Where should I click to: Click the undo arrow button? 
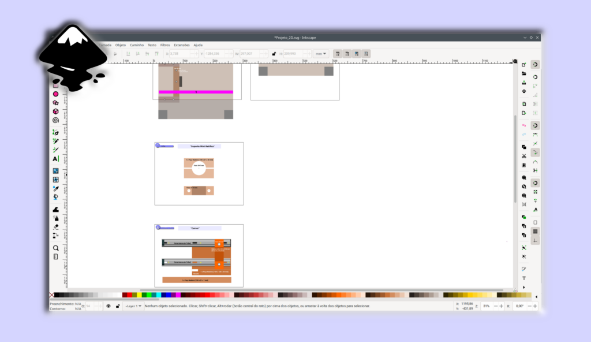(524, 125)
